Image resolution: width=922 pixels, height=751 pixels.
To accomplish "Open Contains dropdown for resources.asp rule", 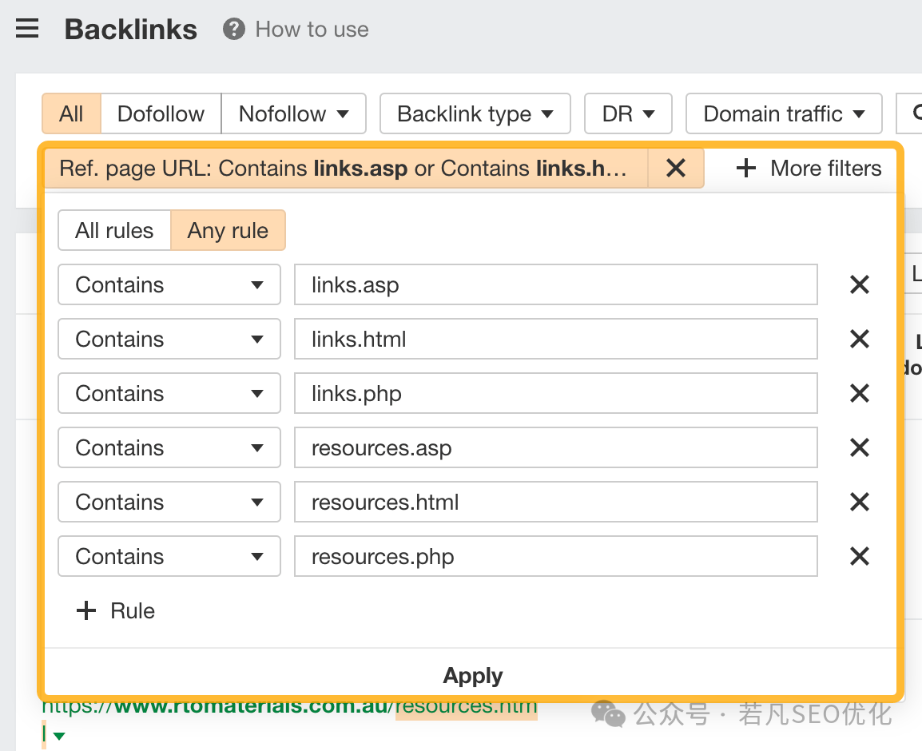I will (169, 447).
